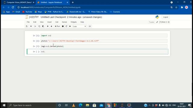Open browser Extensions puzzle icon

coord(182,7)
